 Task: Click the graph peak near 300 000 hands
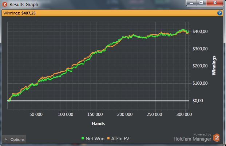click(183, 30)
